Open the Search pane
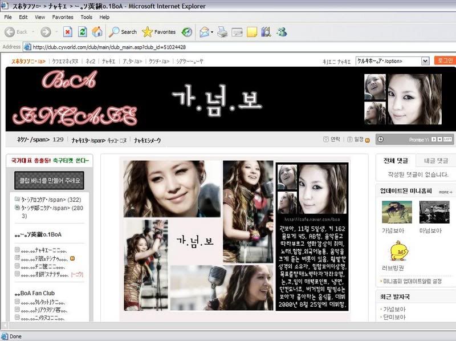 tap(123, 32)
